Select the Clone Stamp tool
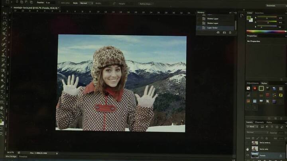The width and height of the screenshot is (287, 161). click(x=4, y=55)
